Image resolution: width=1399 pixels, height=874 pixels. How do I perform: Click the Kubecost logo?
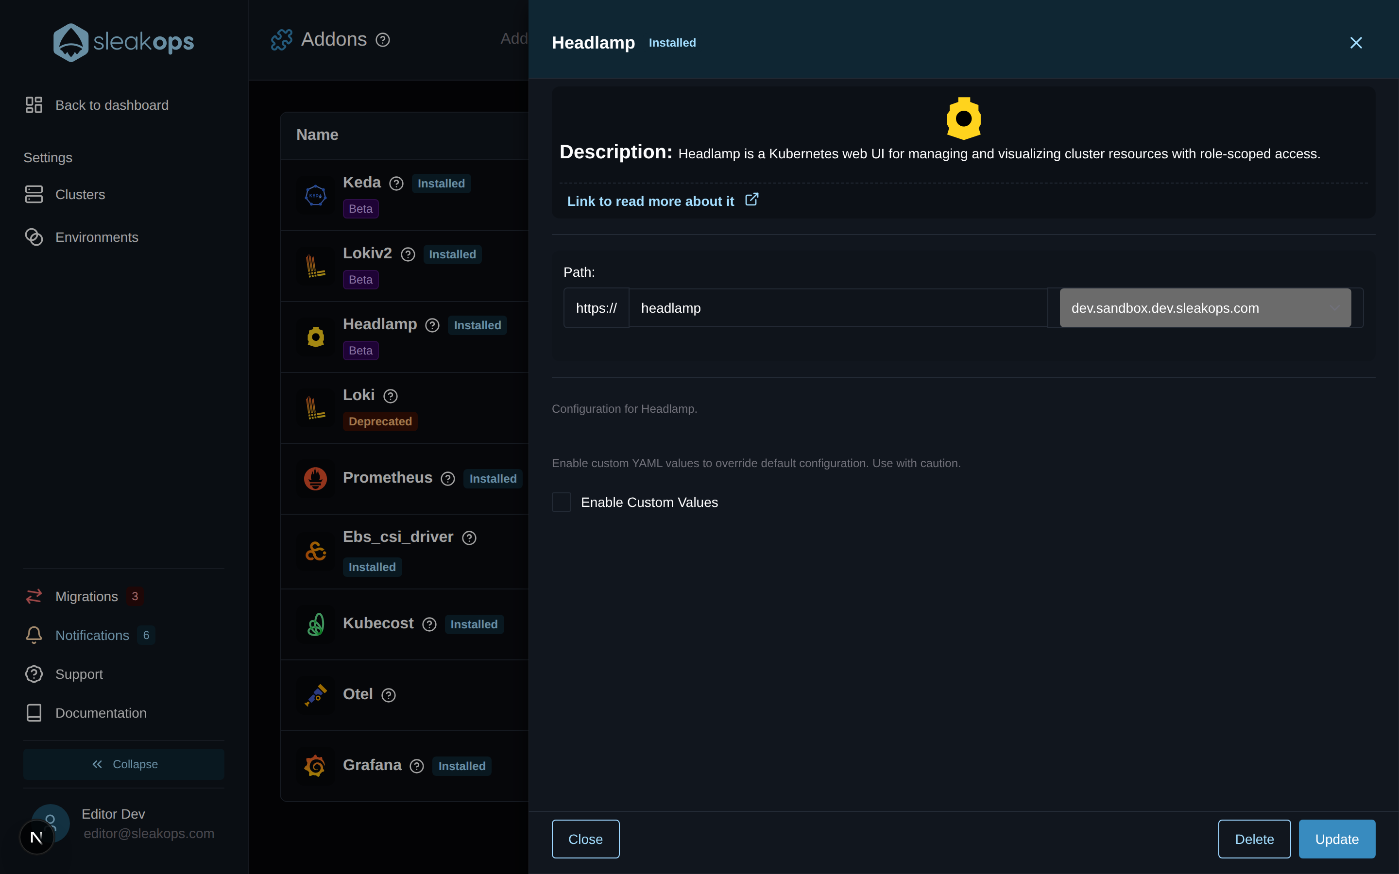pyautogui.click(x=316, y=624)
